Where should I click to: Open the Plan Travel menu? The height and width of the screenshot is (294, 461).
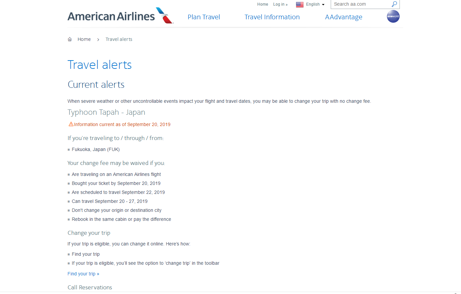(x=204, y=17)
